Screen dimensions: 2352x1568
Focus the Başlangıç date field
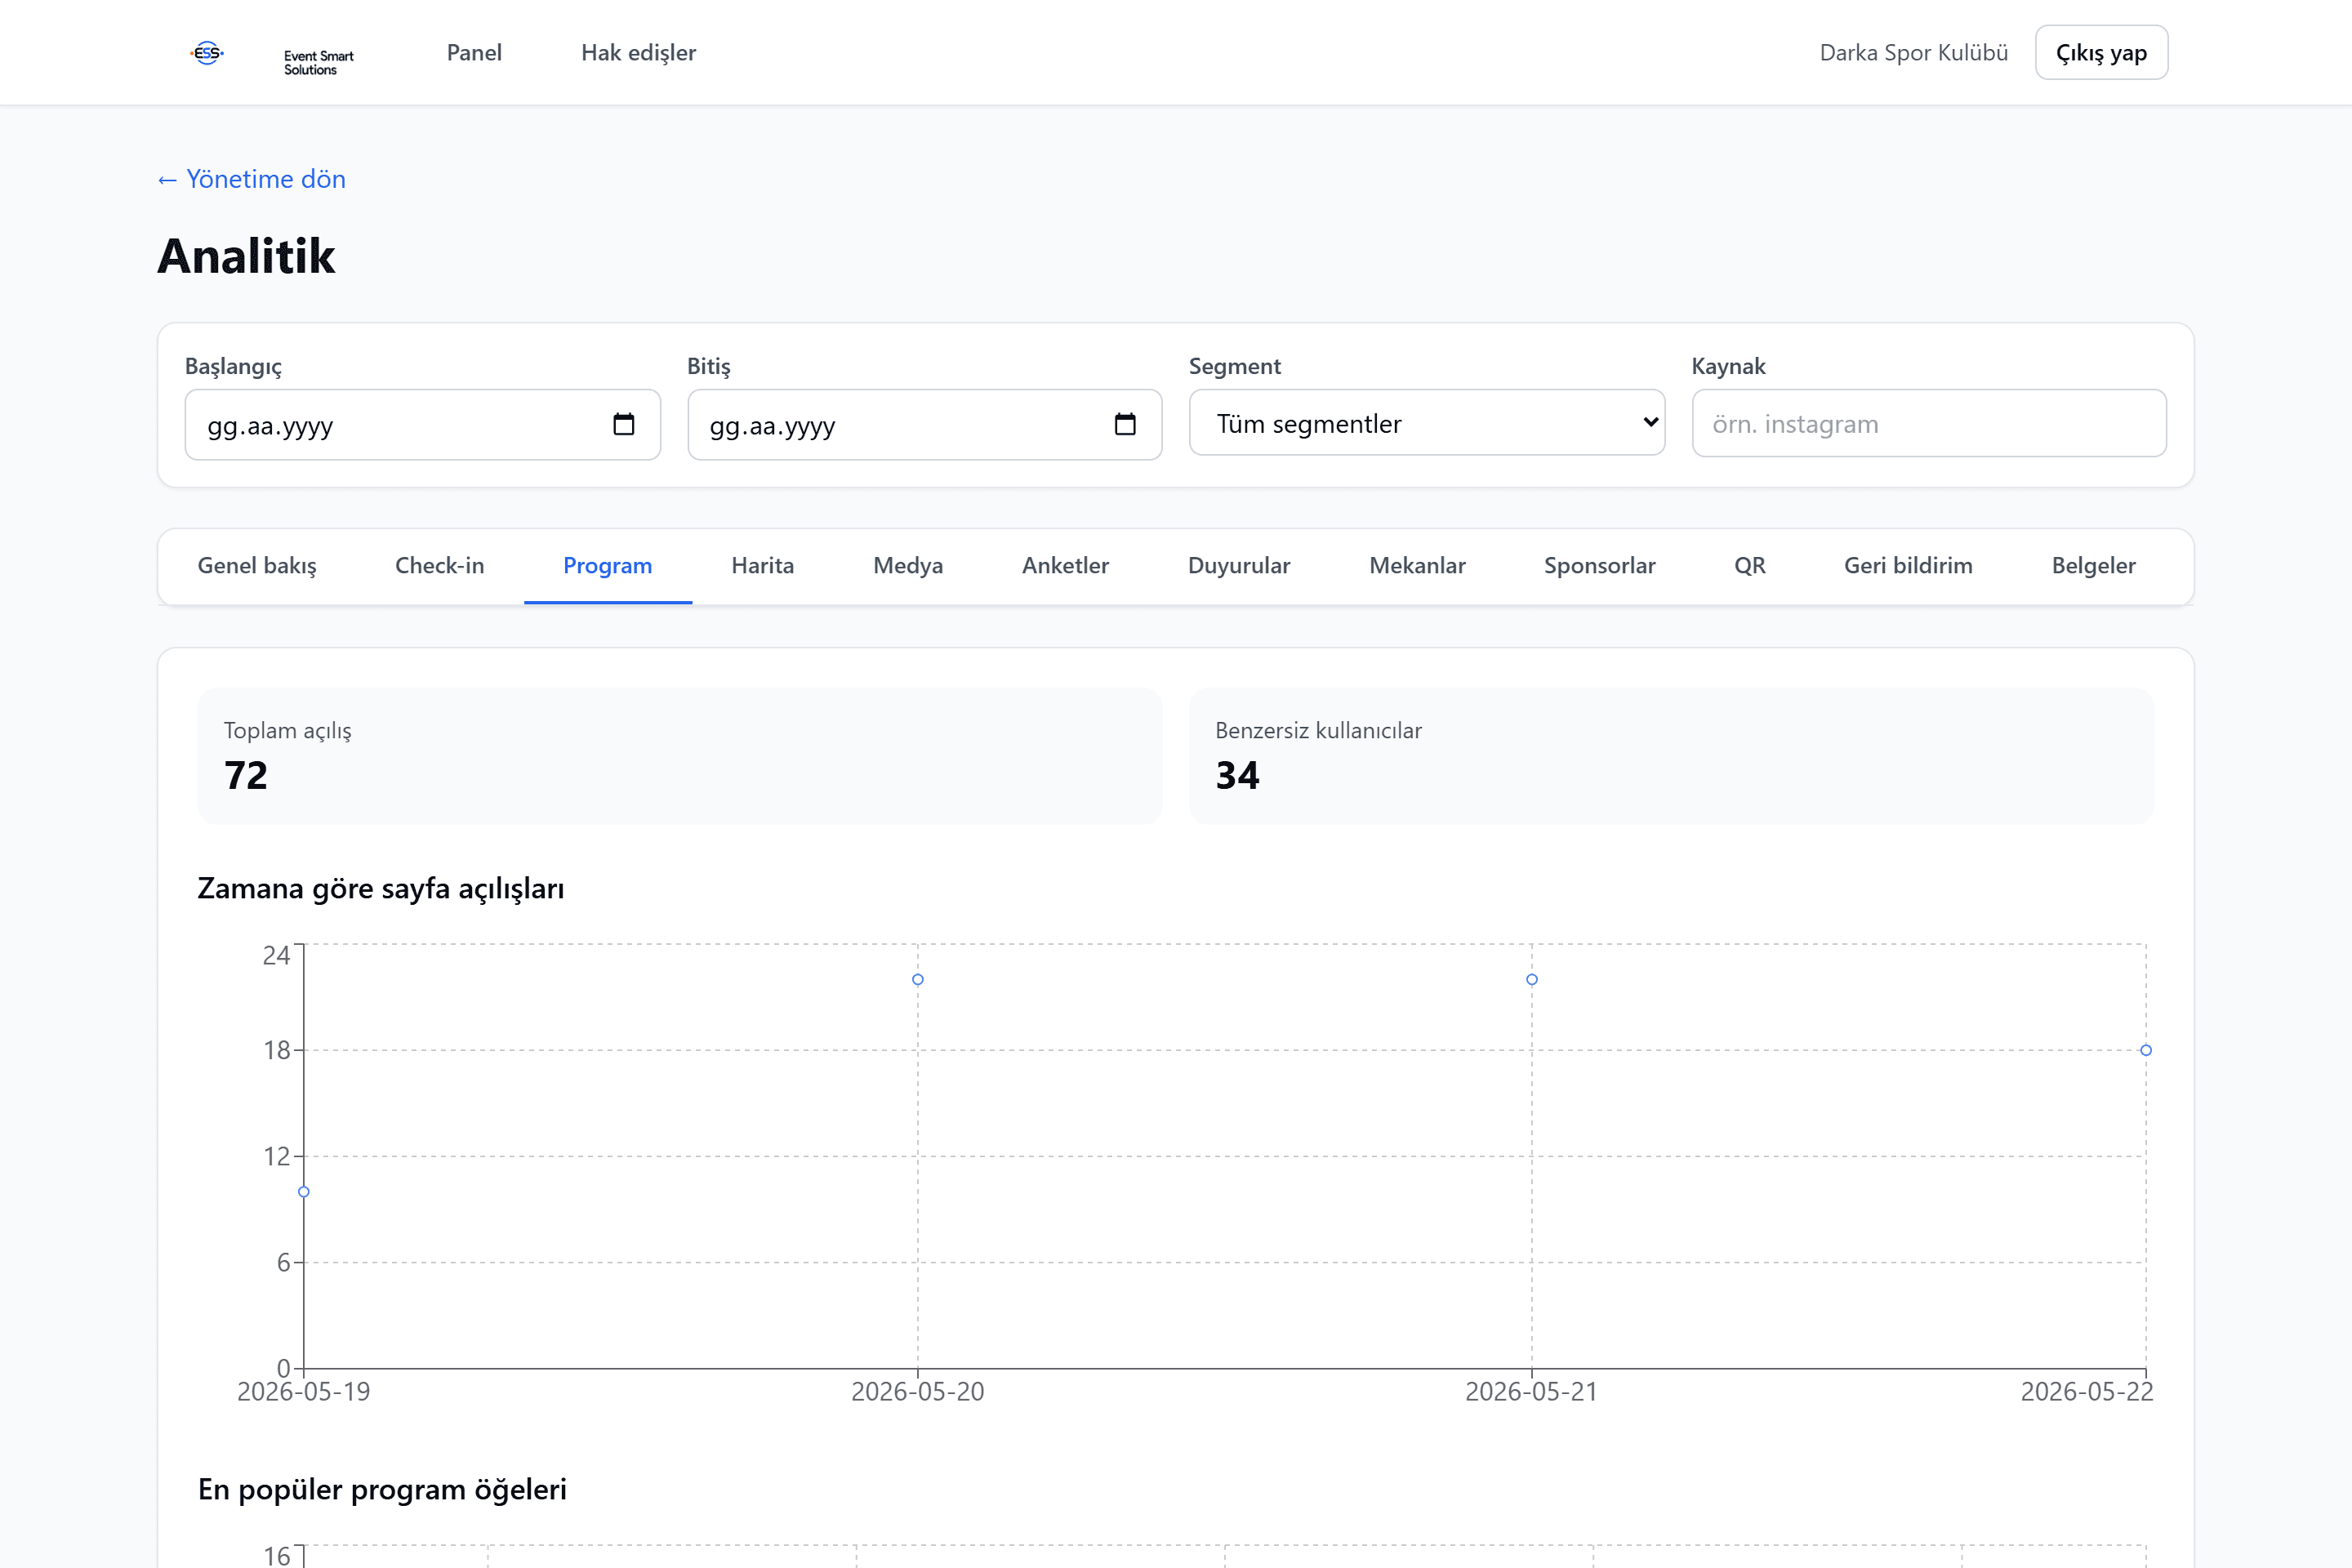point(423,425)
